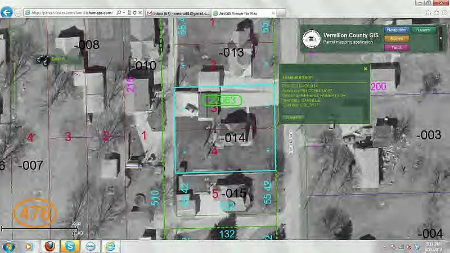The height and width of the screenshot is (253, 450).
Task: Click the Windows Start button
Action: [9, 246]
